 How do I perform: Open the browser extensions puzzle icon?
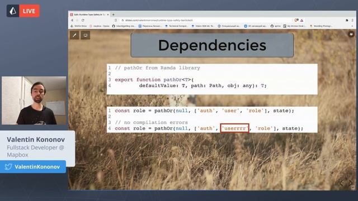[x=347, y=20]
